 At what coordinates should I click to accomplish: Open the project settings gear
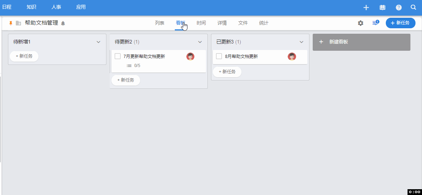tap(360, 23)
